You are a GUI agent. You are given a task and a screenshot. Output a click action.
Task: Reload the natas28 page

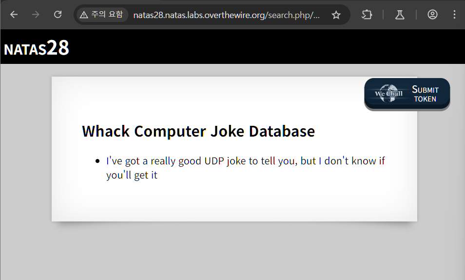pos(58,15)
